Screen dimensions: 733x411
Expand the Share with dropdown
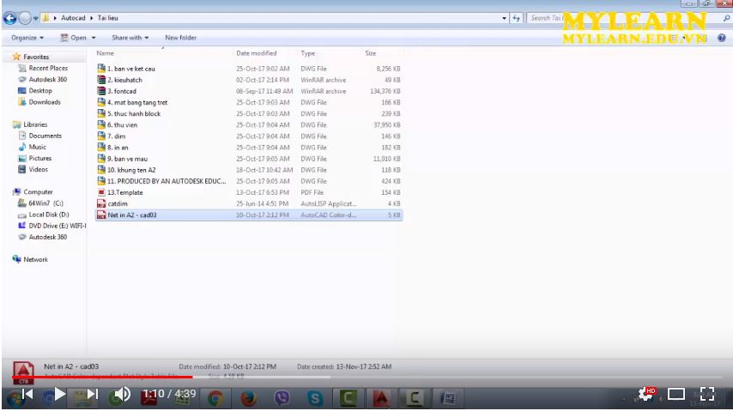[130, 38]
